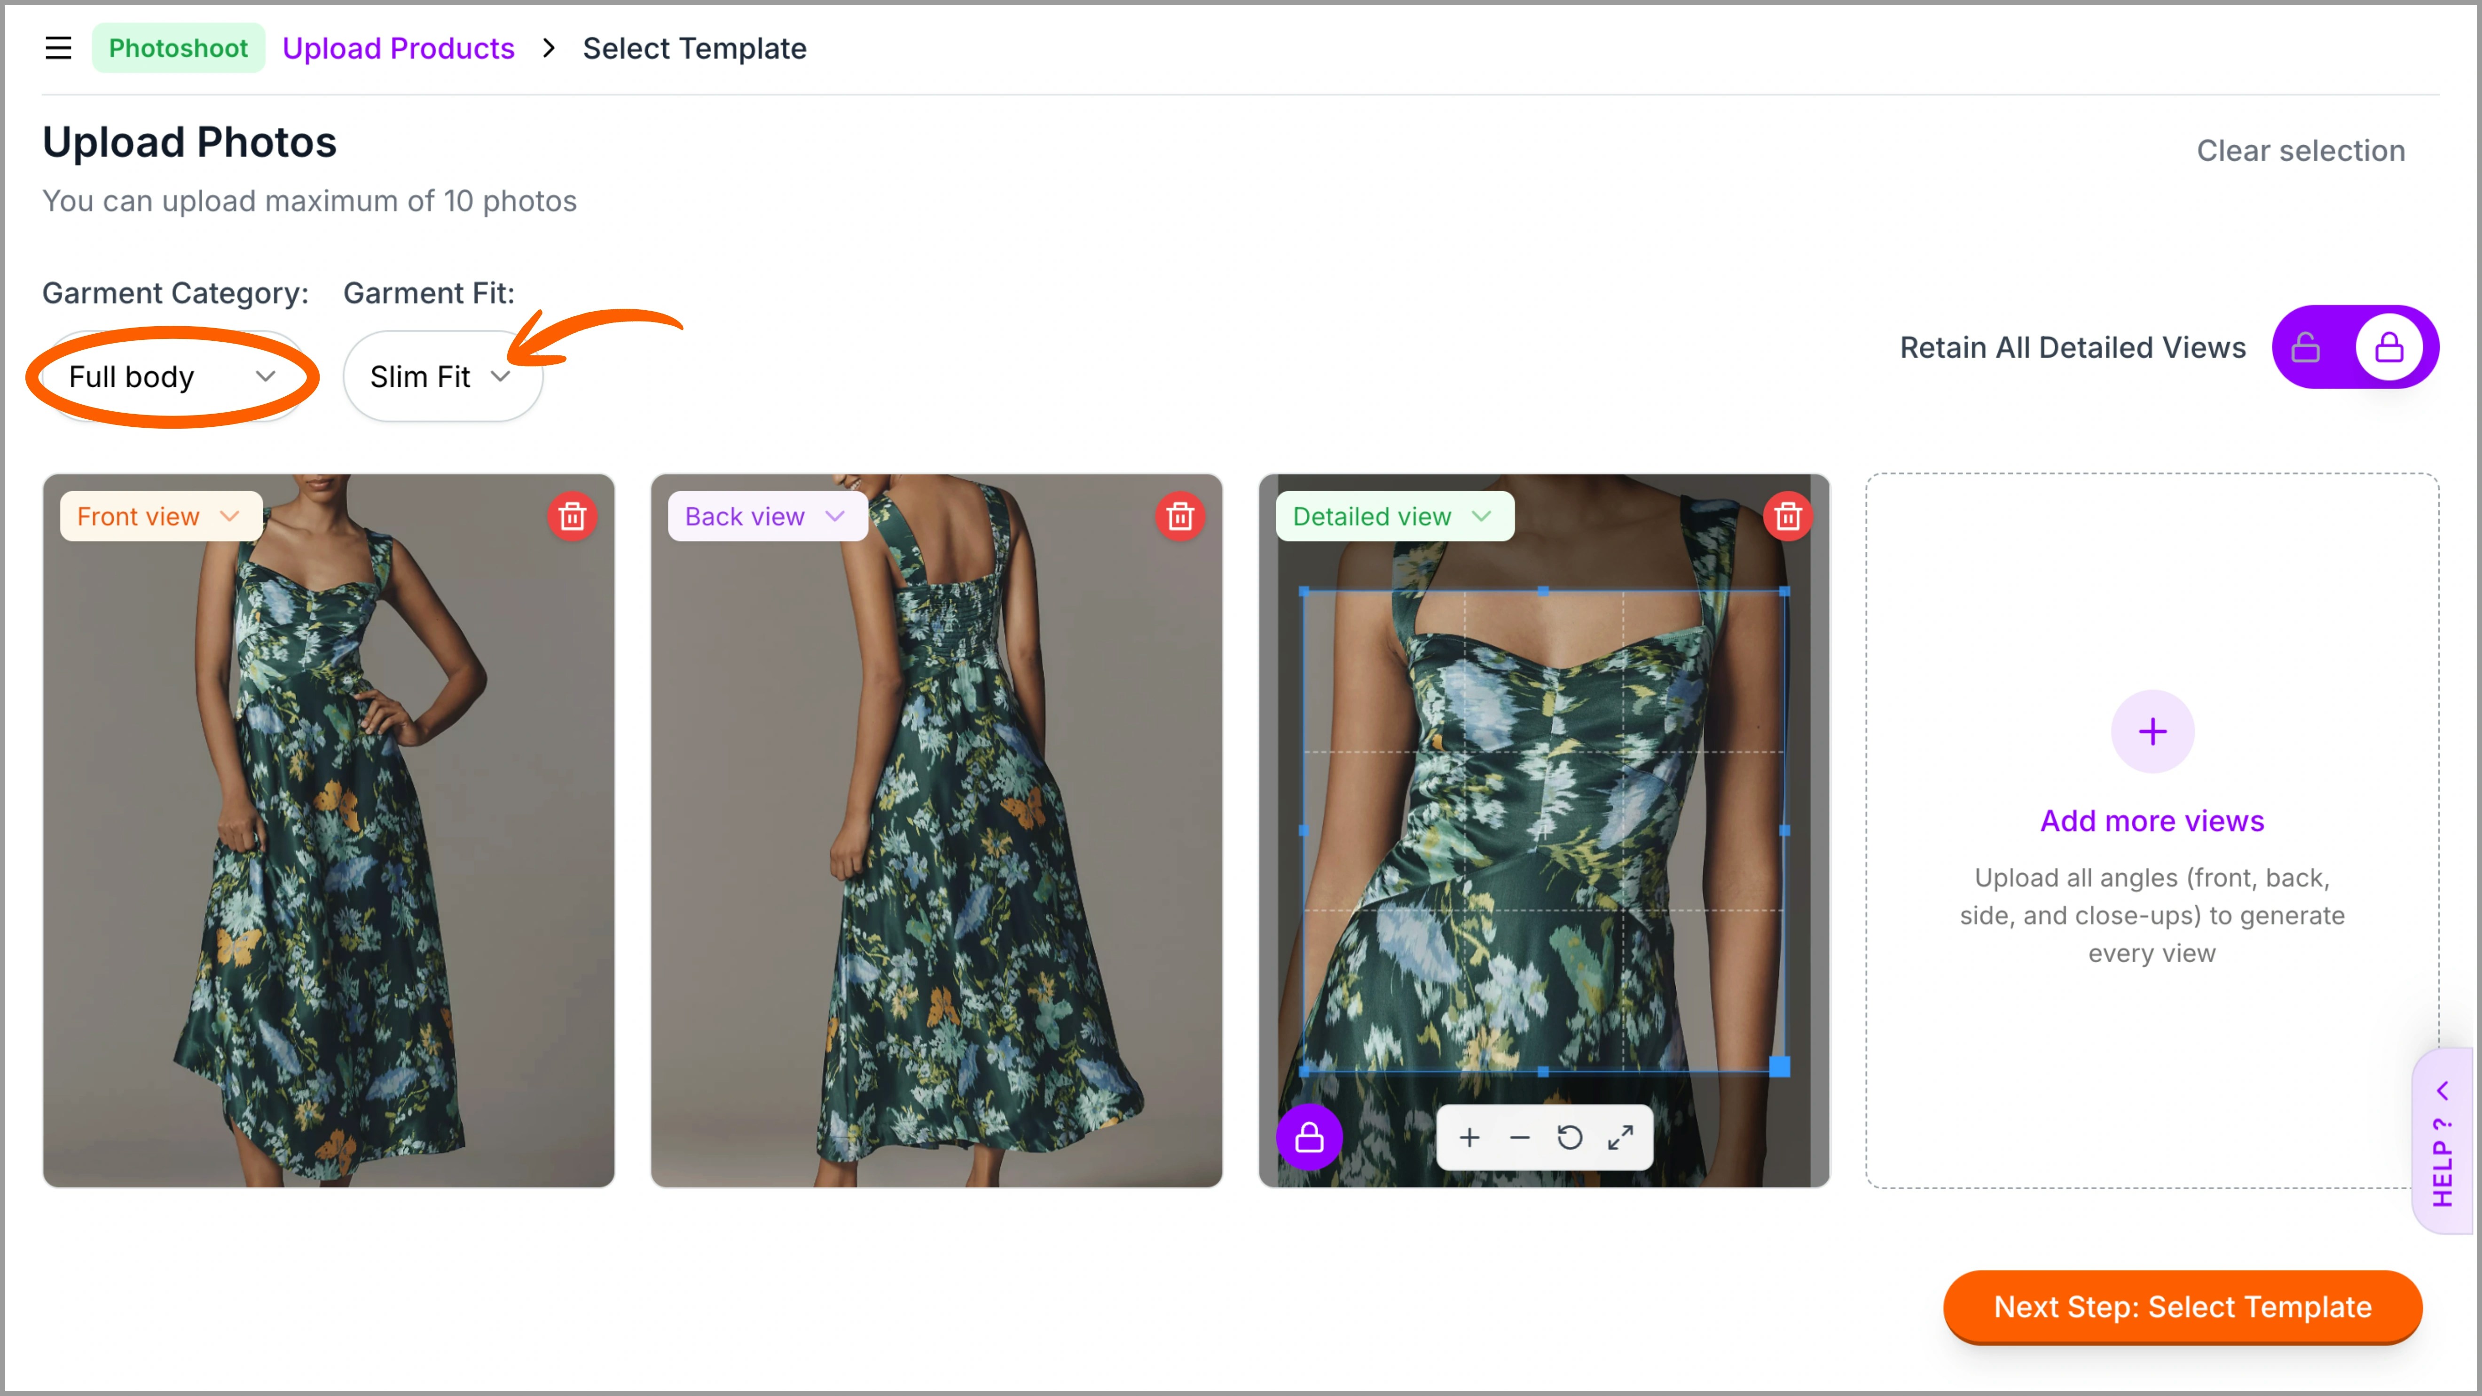This screenshot has width=2482, height=1396.
Task: Open the Full body garment category dropdown
Action: coord(172,376)
